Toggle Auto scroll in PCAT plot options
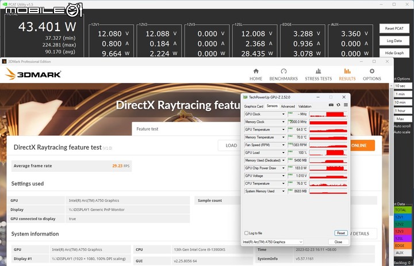Image resolution: width=414 pixels, height=266 pixels. tap(402, 126)
